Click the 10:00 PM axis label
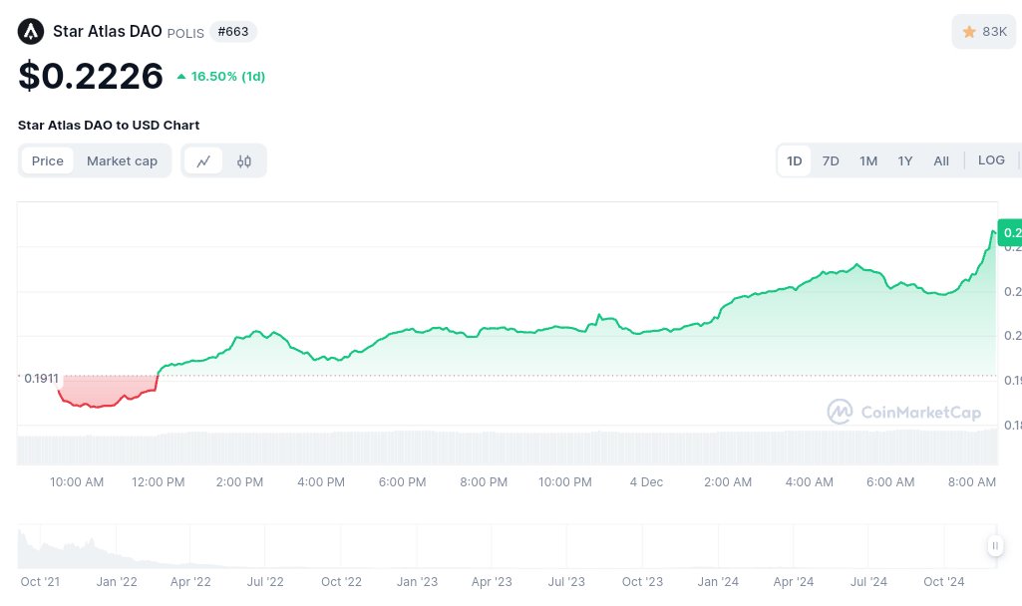Screen dimensions: 1022x606 coord(565,482)
